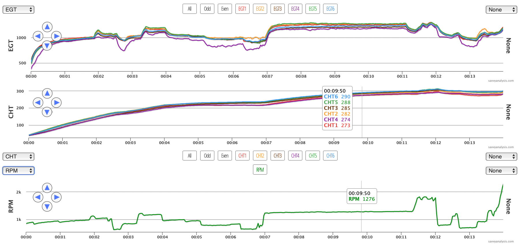Open savvyanalysis.com link under RPM chart

[x=501, y=242]
